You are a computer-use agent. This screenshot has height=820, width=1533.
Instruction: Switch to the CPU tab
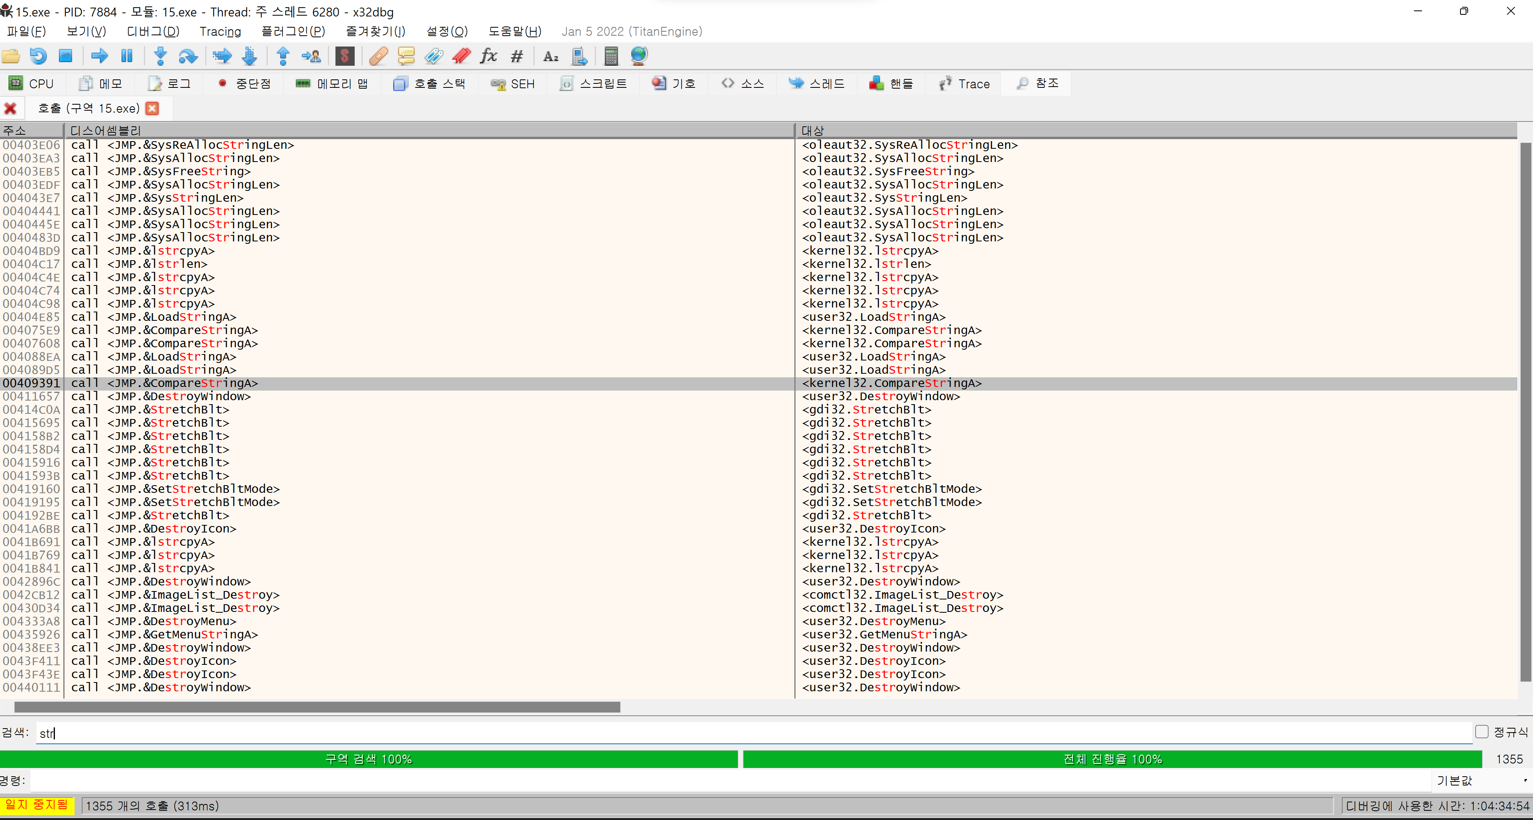pos(32,83)
